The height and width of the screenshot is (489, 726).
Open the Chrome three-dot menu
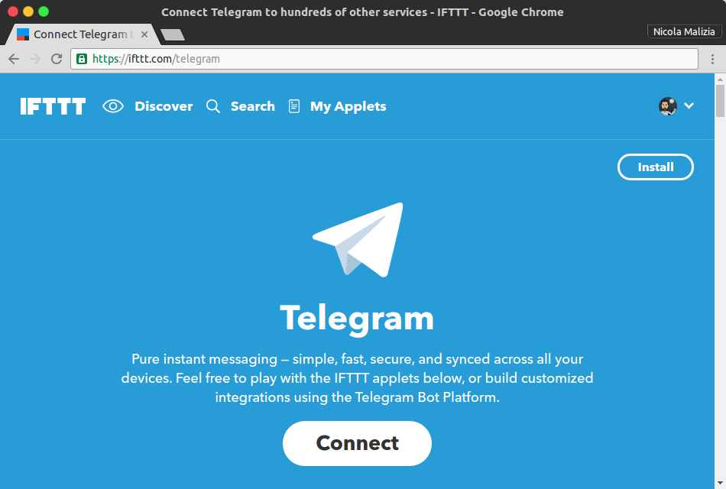712,59
